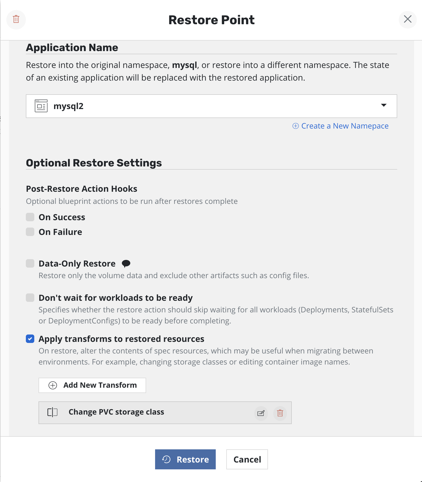Viewport: 422px width, 482px height.
Task: Click the transform icon beside Change PVC
Action: pyautogui.click(x=52, y=412)
